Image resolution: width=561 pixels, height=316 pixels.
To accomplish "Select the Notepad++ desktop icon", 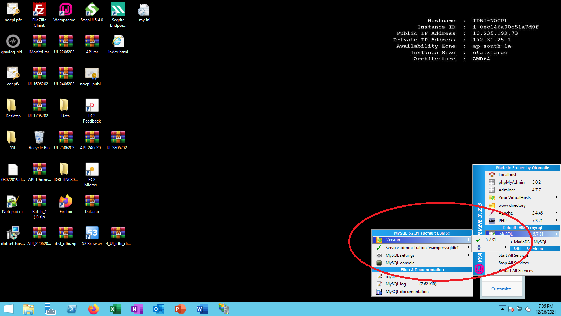I will click(13, 204).
